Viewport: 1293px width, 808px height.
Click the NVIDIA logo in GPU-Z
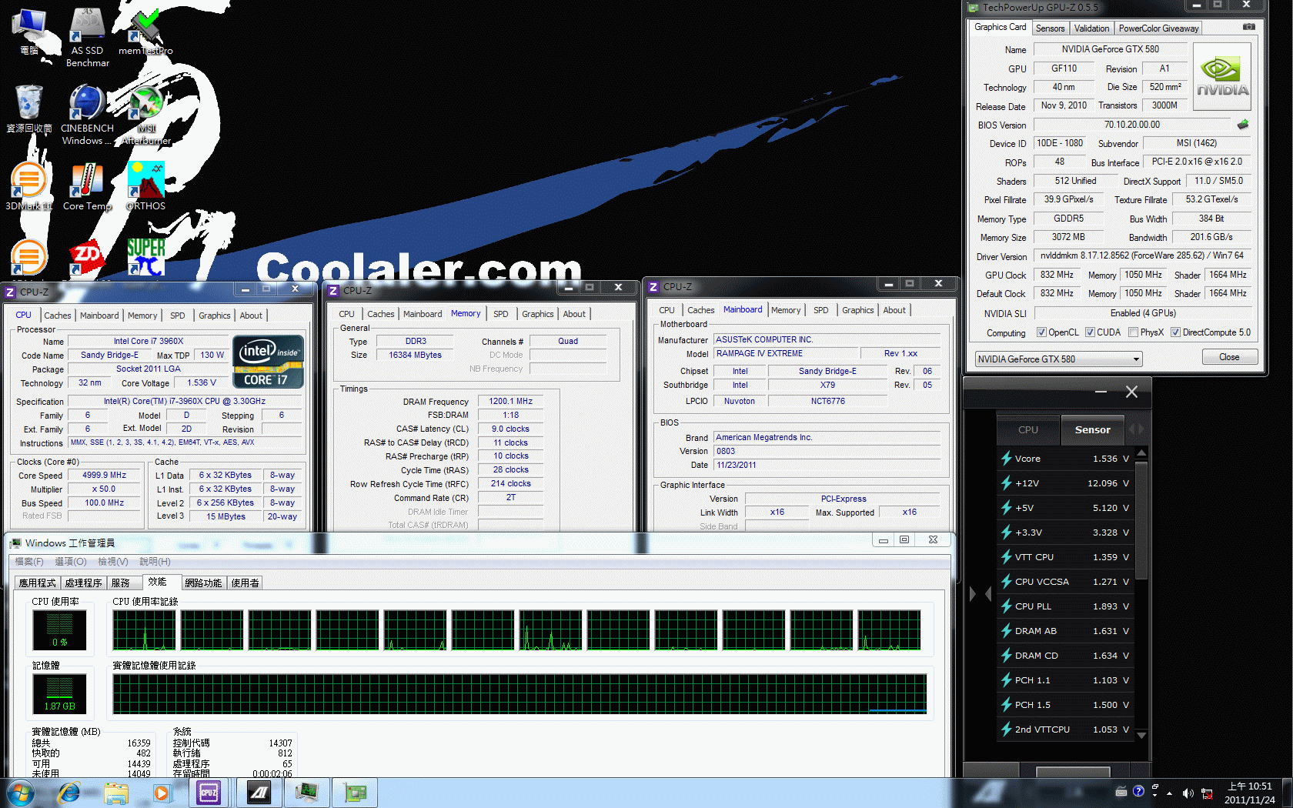tap(1221, 77)
